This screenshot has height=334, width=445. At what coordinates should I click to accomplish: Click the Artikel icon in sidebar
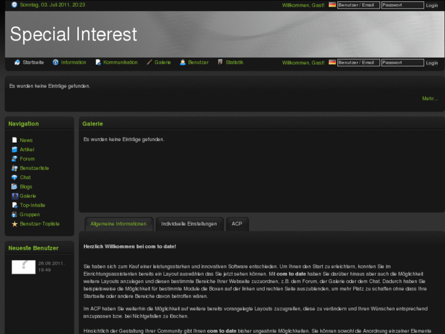point(15,150)
